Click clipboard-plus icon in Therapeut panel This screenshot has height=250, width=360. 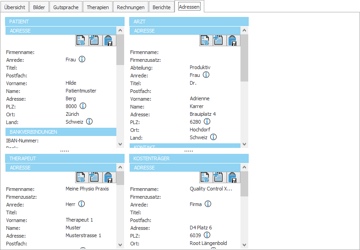coord(95,177)
